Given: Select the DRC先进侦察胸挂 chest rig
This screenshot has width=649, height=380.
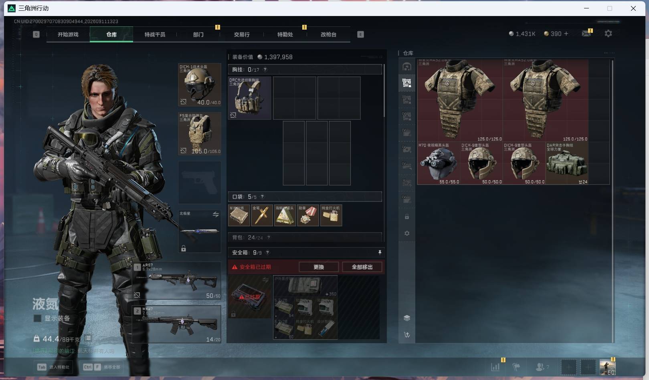Looking at the screenshot, I should point(250,98).
